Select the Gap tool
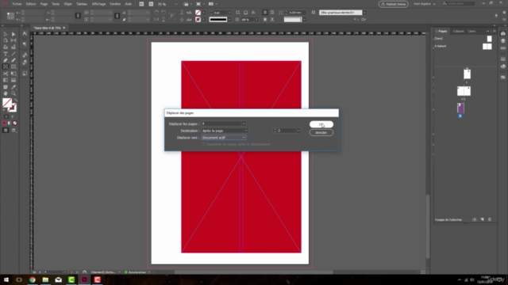This screenshot has width=508, height=285. click(x=13, y=40)
